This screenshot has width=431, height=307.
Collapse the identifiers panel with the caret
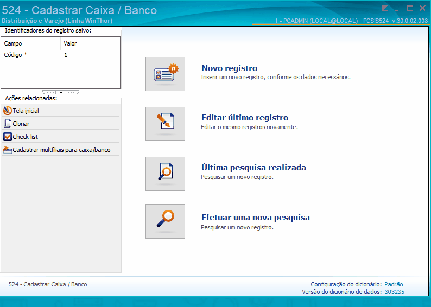point(61,92)
